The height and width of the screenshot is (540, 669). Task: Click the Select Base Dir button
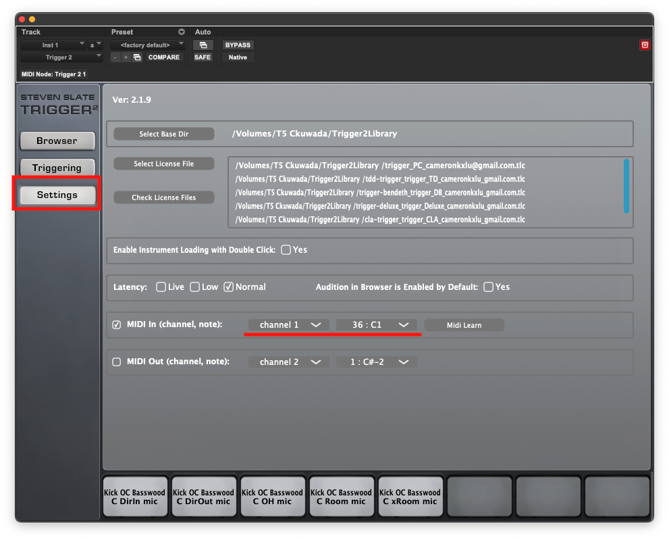pyautogui.click(x=164, y=134)
